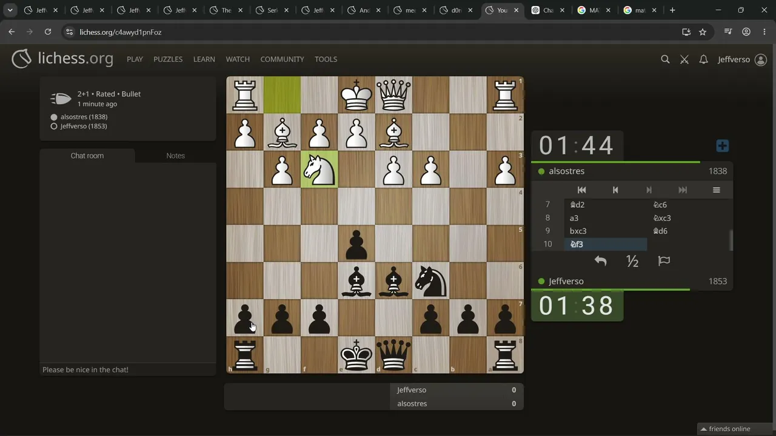Open the notifications bell icon

pos(703,59)
